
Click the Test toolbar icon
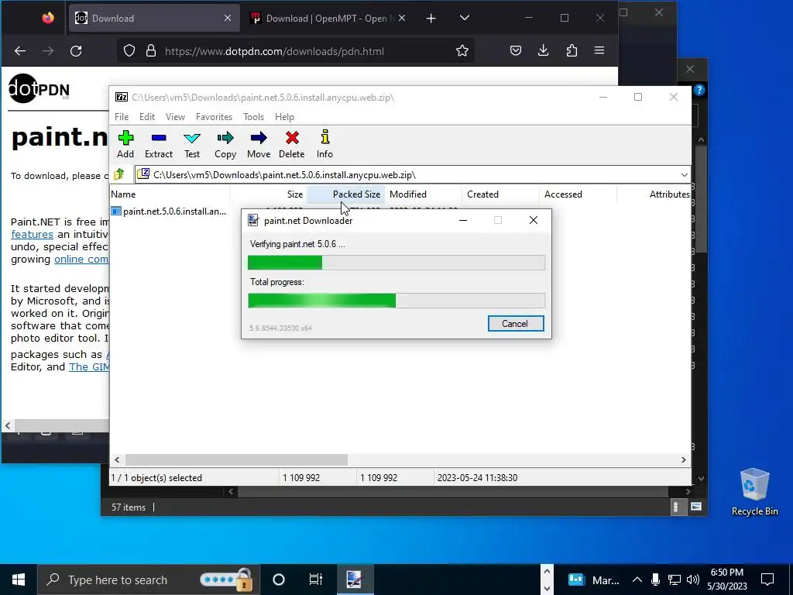pos(192,144)
